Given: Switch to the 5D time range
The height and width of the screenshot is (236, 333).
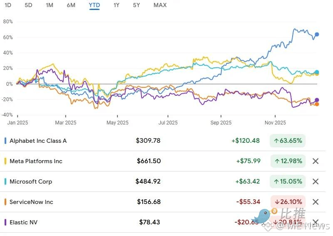Looking at the screenshot, I should point(28,5).
